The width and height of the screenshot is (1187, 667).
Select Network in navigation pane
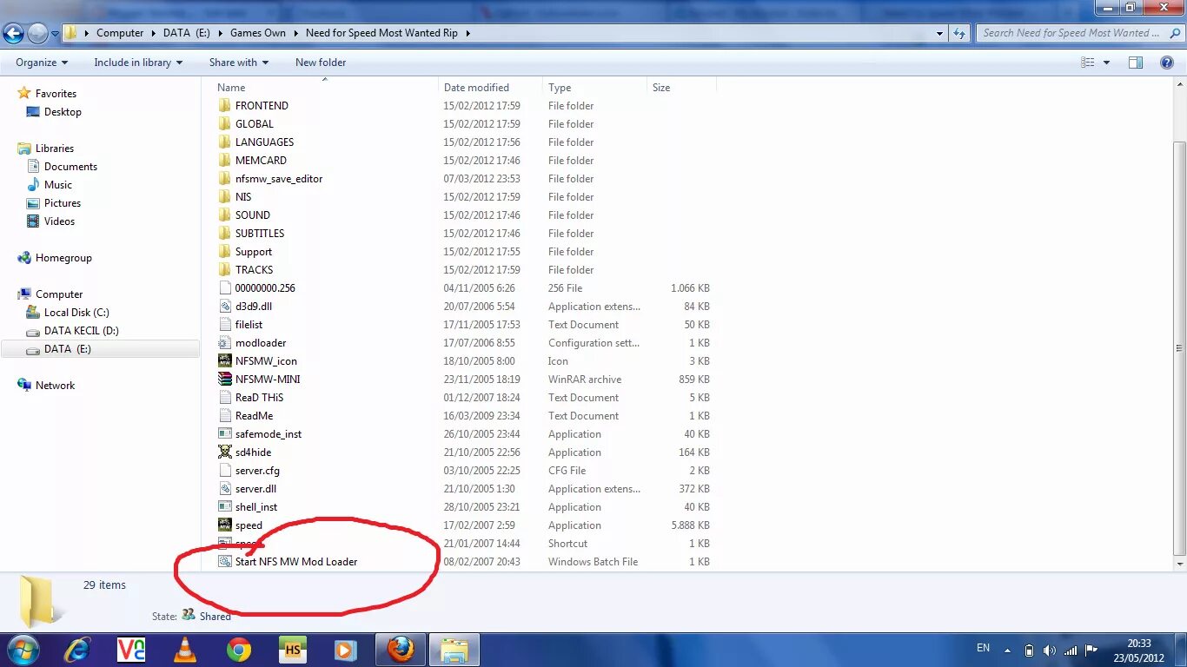point(55,386)
